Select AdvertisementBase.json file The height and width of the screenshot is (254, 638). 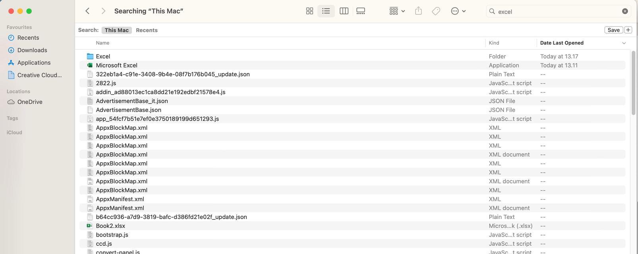point(128,110)
